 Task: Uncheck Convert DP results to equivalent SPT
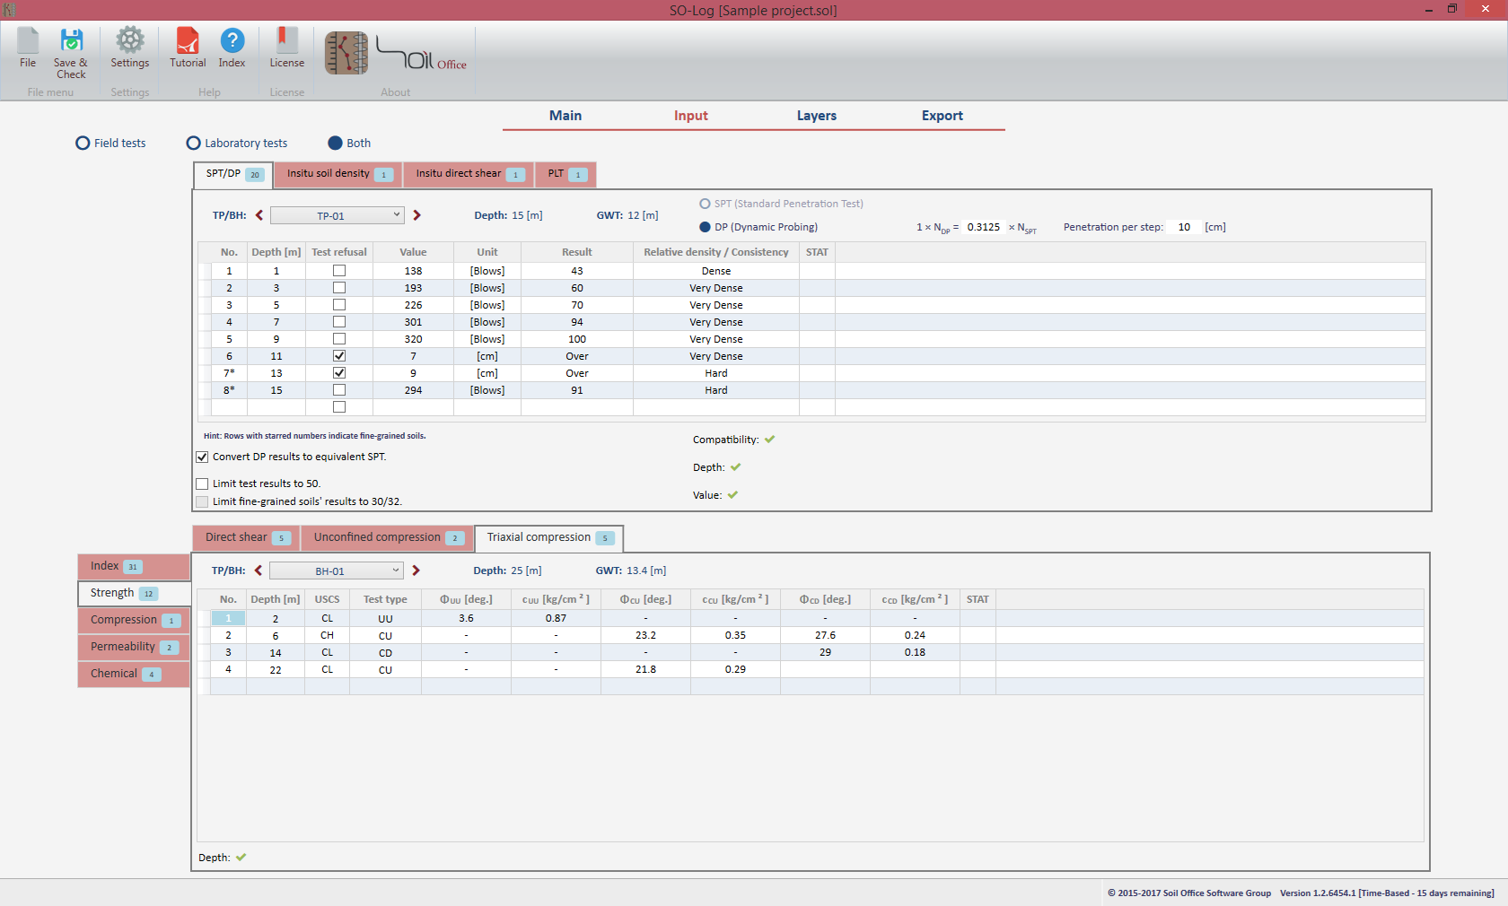[203, 457]
